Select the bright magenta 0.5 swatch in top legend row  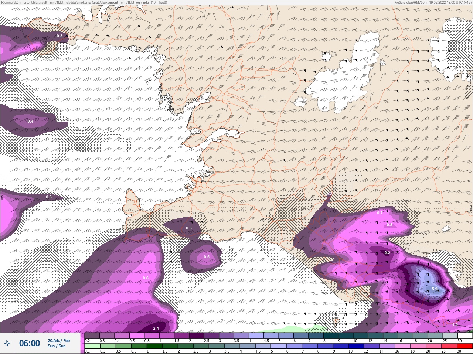click(x=137, y=336)
